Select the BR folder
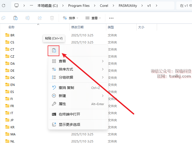This screenshot has width=192, height=145. (10, 35)
